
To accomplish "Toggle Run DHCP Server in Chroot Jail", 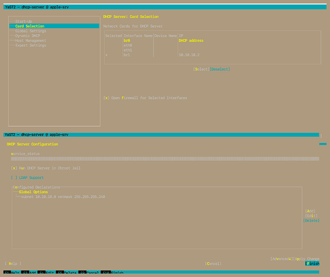I will 46,168.
